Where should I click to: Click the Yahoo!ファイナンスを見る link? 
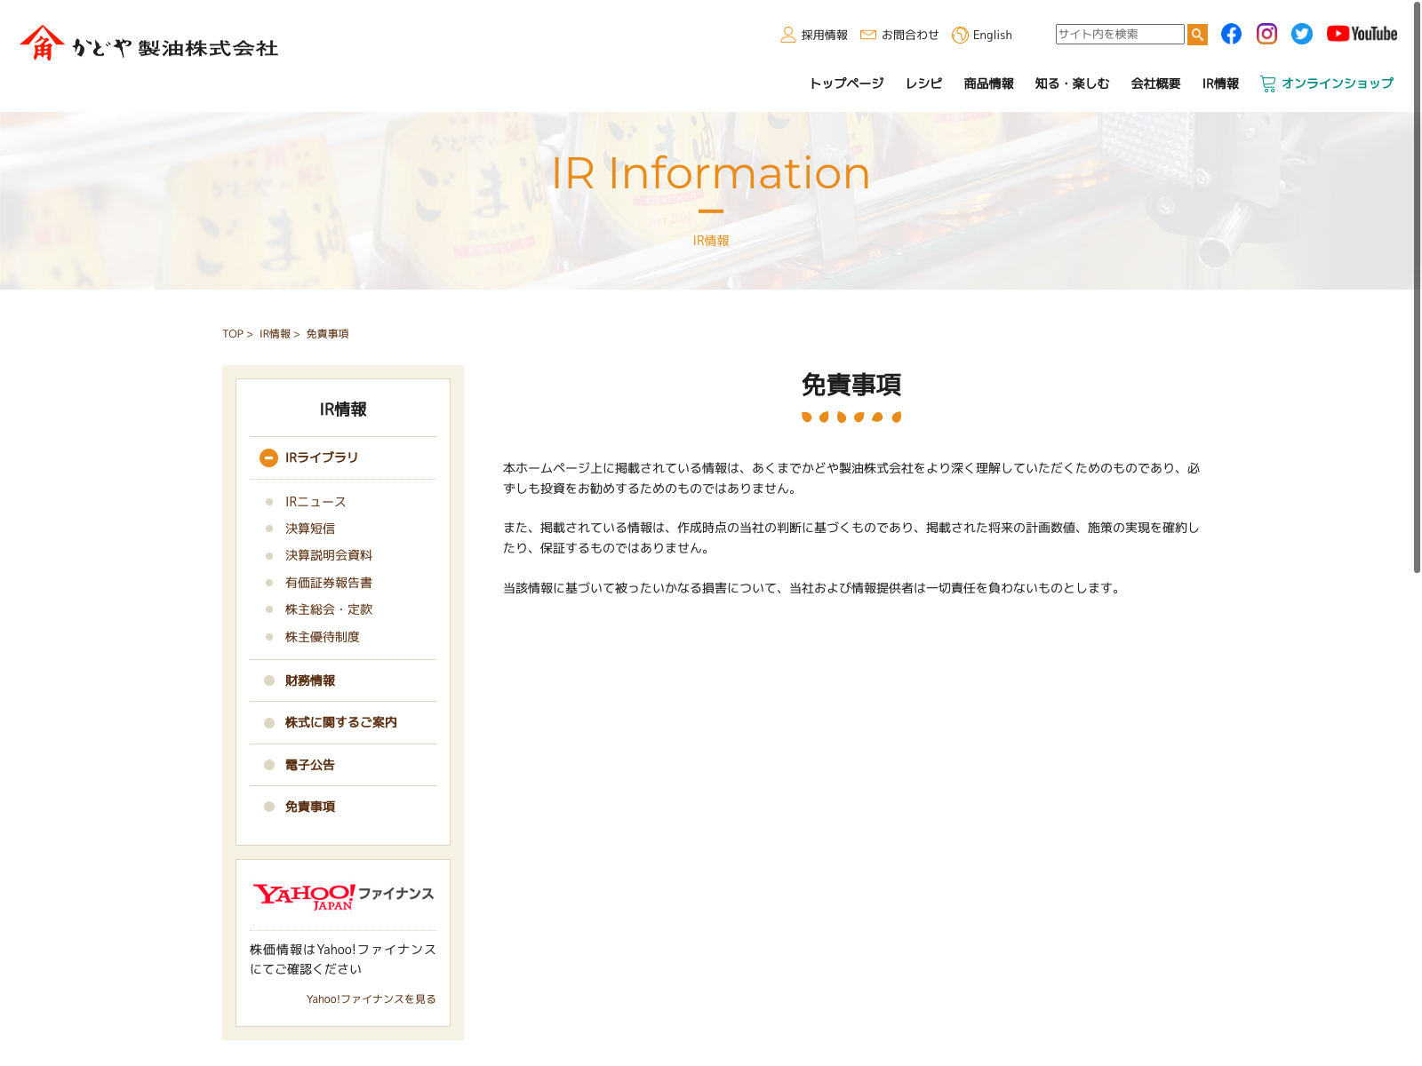[371, 999]
